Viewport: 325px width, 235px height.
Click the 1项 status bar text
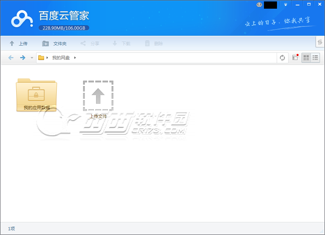pyautogui.click(x=12, y=228)
